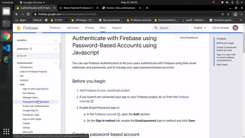This screenshot has height=138, width=245.
Task: Collapse the Web tree item
Action: pyautogui.click(x=18, y=84)
